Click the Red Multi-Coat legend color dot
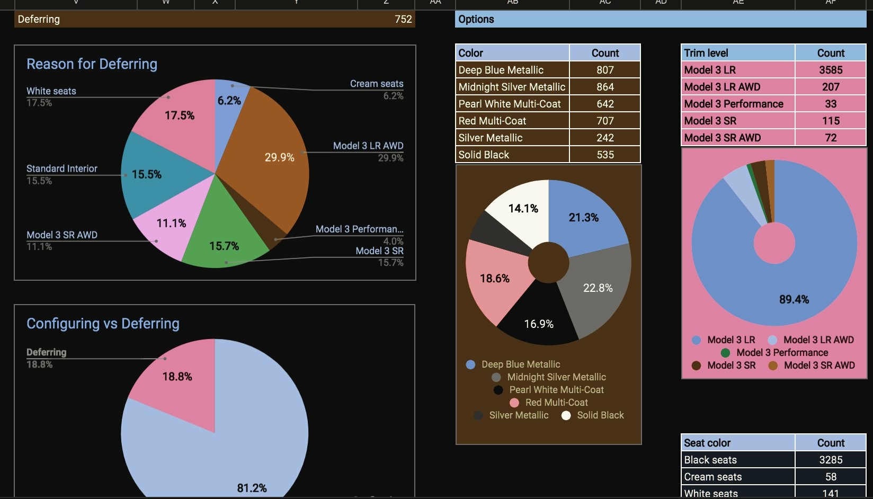 [514, 403]
